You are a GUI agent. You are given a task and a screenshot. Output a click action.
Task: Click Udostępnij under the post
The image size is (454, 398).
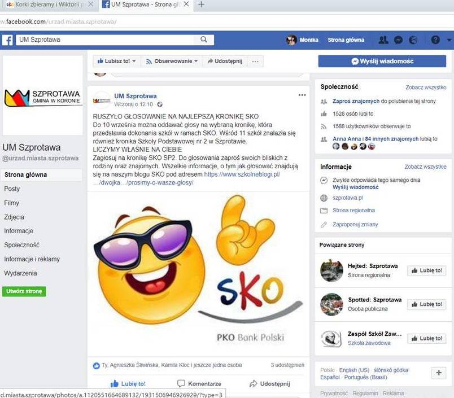pos(269,384)
